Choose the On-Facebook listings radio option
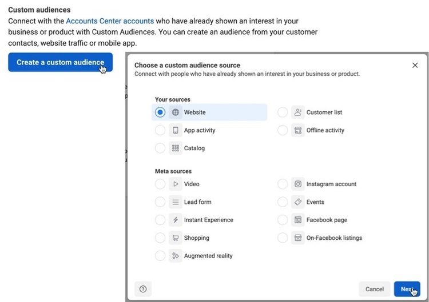429x302 pixels. (x=283, y=238)
